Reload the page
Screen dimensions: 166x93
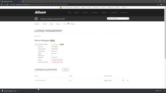tap(8, 5)
